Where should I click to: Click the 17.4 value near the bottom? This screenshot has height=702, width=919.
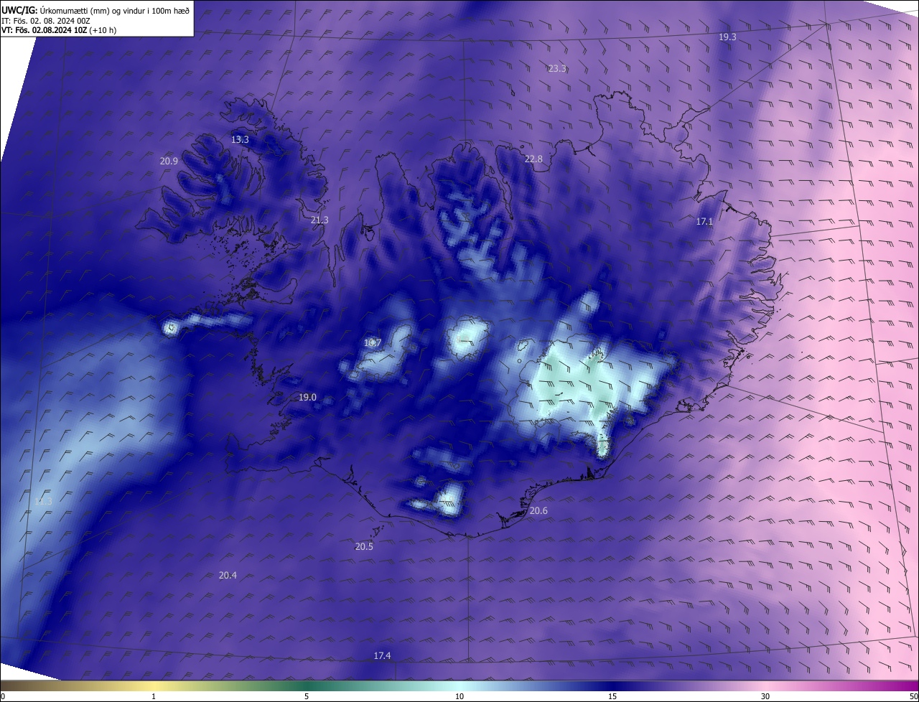click(382, 655)
